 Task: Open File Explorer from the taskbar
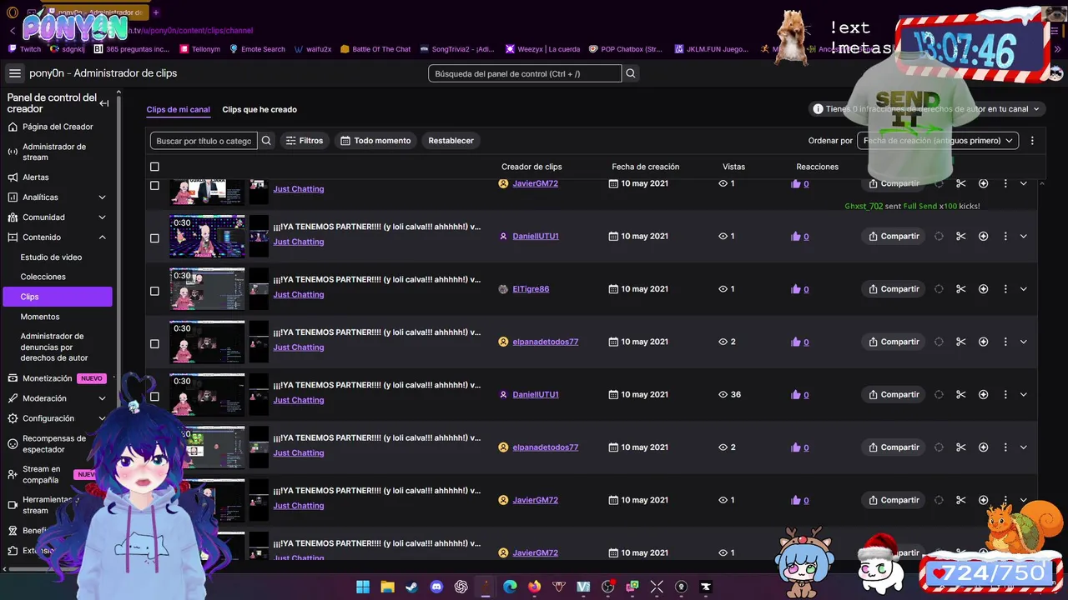[x=387, y=587]
